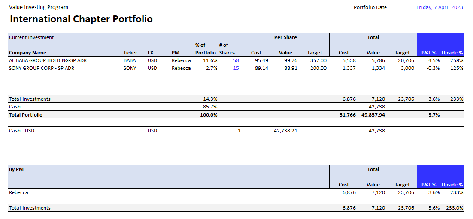Select Cash percentage 85.7%
Image resolution: width=473 pixels, height=219 pixels.
click(x=210, y=107)
